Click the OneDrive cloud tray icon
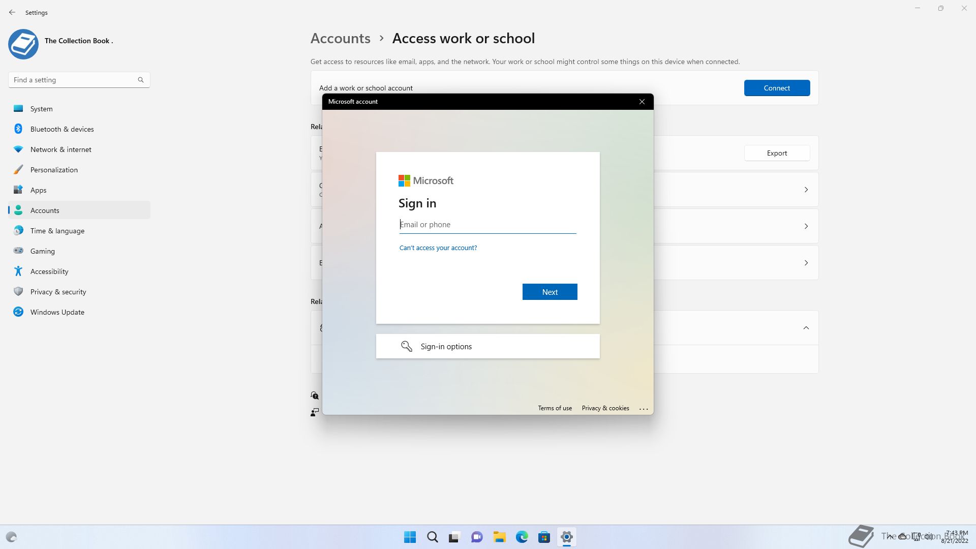This screenshot has height=549, width=976. [x=903, y=536]
